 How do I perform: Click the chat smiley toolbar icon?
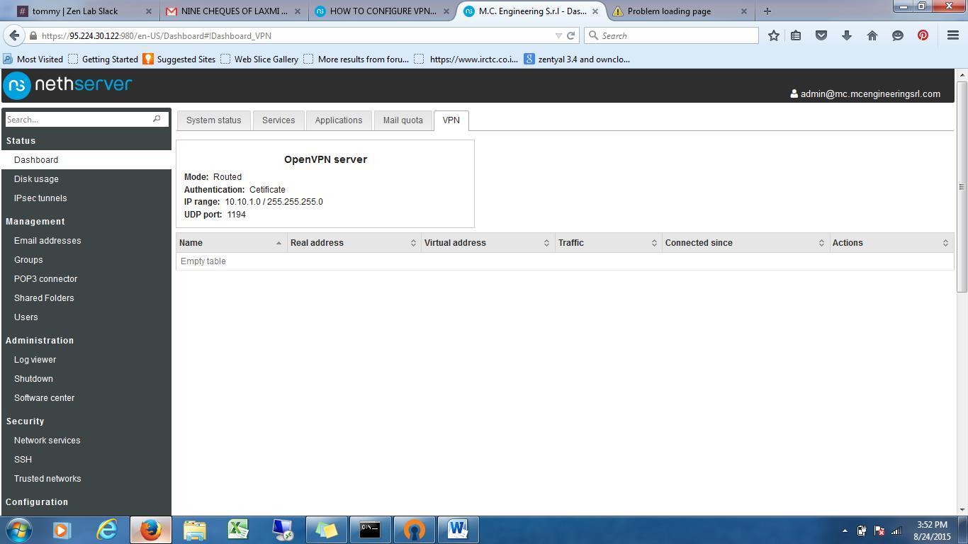pos(898,35)
